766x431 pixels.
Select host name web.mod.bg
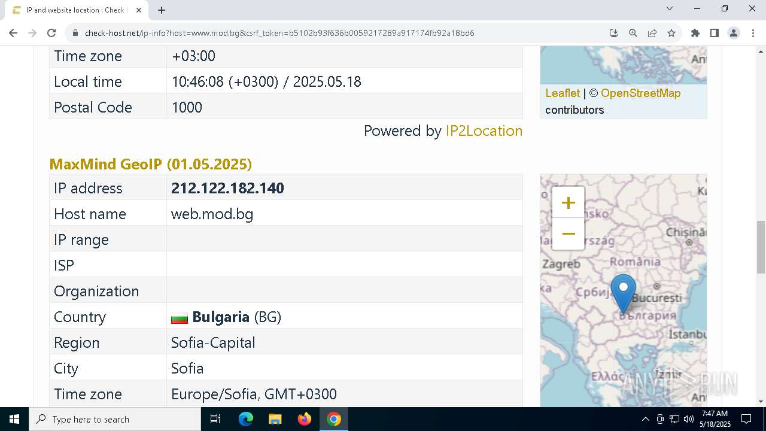(212, 214)
